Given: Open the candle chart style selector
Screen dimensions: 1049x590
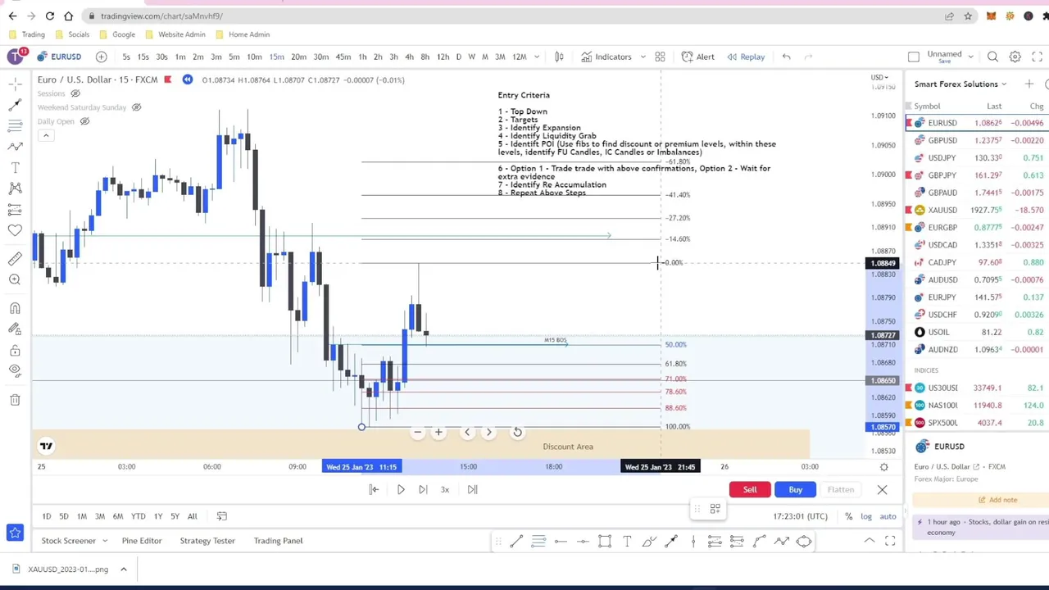Looking at the screenshot, I should (x=559, y=57).
